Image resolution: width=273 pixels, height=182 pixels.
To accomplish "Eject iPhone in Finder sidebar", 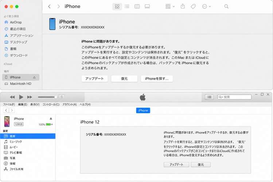I will pos(34,78).
